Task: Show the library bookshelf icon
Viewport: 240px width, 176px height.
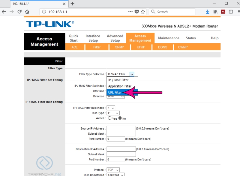Action: tap(215, 12)
